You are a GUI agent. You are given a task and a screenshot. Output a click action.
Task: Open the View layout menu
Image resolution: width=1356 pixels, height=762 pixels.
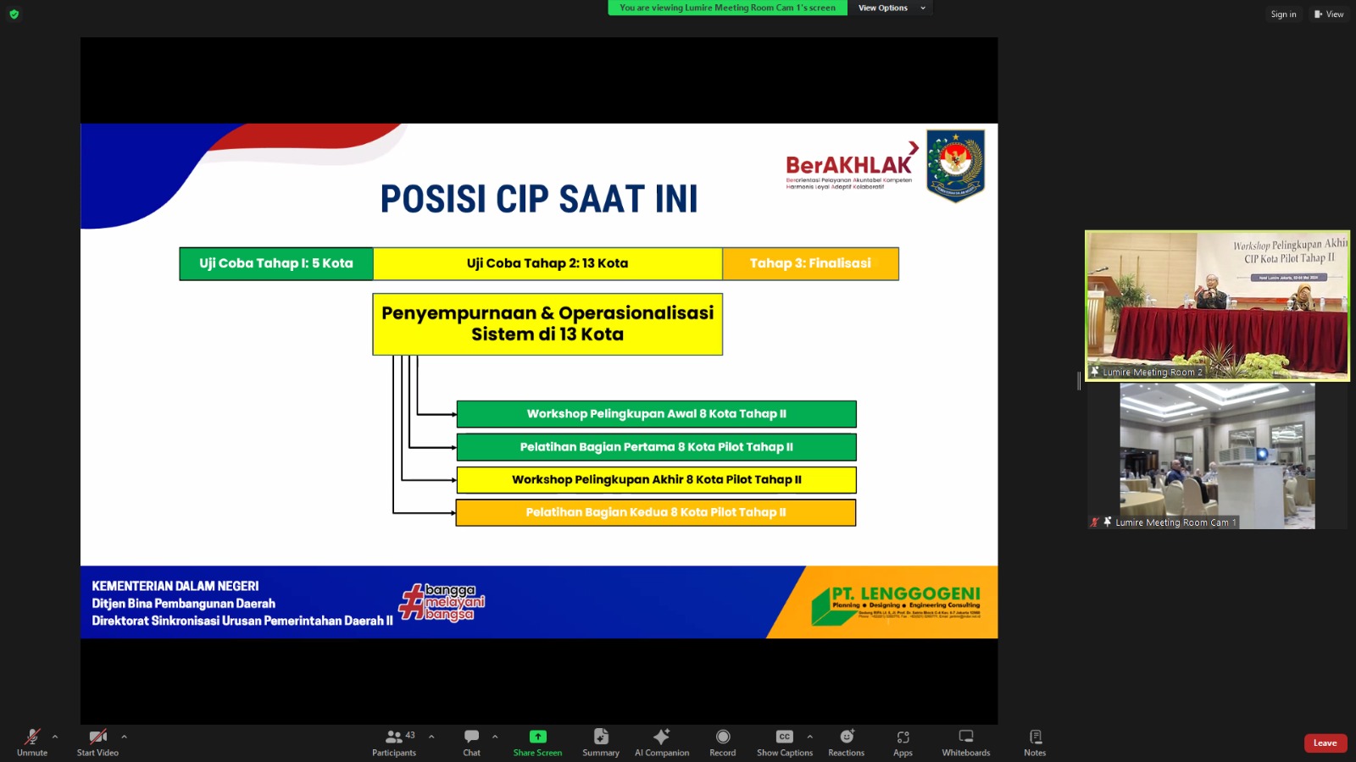[1329, 14]
